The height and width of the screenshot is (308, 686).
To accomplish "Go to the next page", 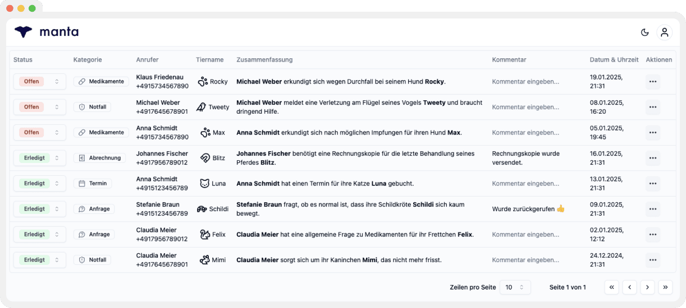I will [x=647, y=287].
